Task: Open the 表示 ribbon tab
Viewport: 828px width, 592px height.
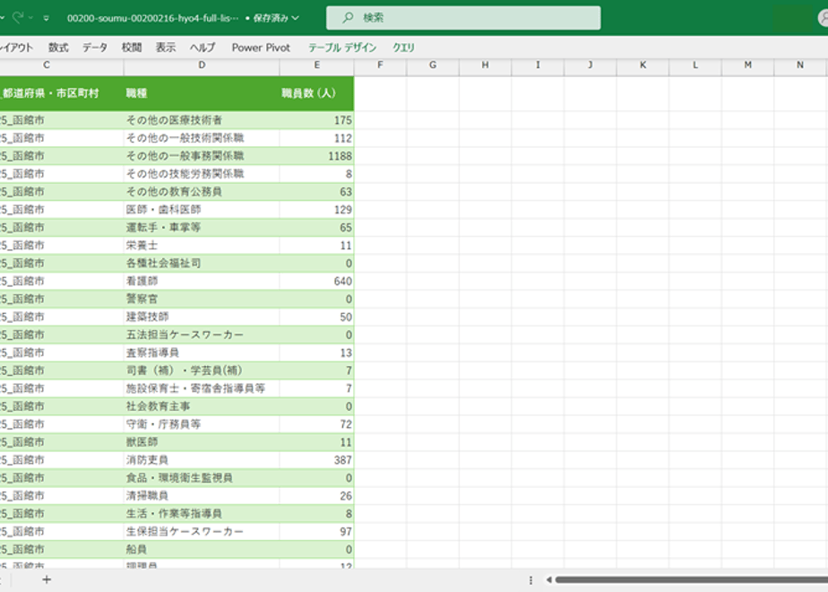Action: [165, 48]
